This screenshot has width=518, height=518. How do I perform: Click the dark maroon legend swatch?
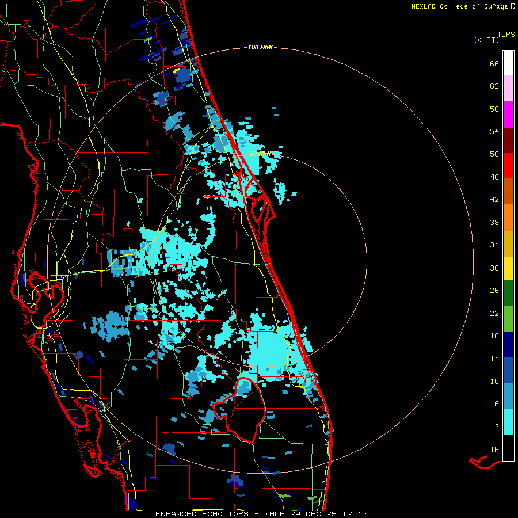point(508,140)
